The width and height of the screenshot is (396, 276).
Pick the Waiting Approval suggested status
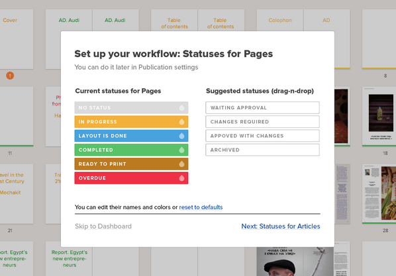[262, 107]
